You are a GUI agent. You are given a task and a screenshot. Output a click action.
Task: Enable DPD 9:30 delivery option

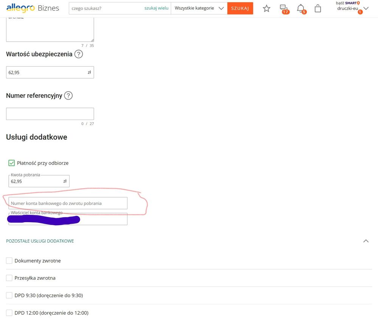point(9,295)
